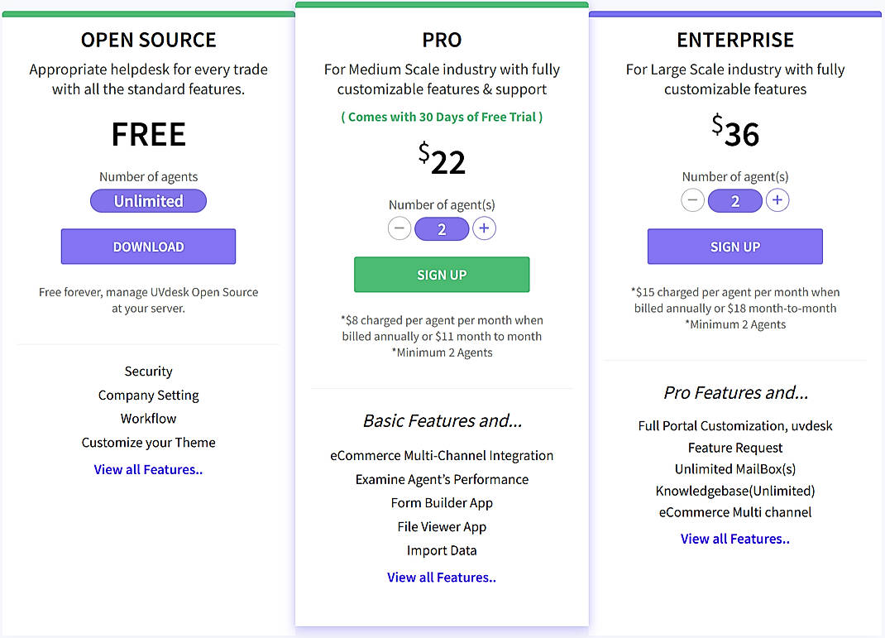Image resolution: width=885 pixels, height=638 pixels.
Task: Select the PRO plan card heading
Action: pos(442,39)
